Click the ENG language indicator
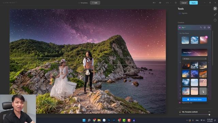Screen dimensions: 218x123 [197, 120]
